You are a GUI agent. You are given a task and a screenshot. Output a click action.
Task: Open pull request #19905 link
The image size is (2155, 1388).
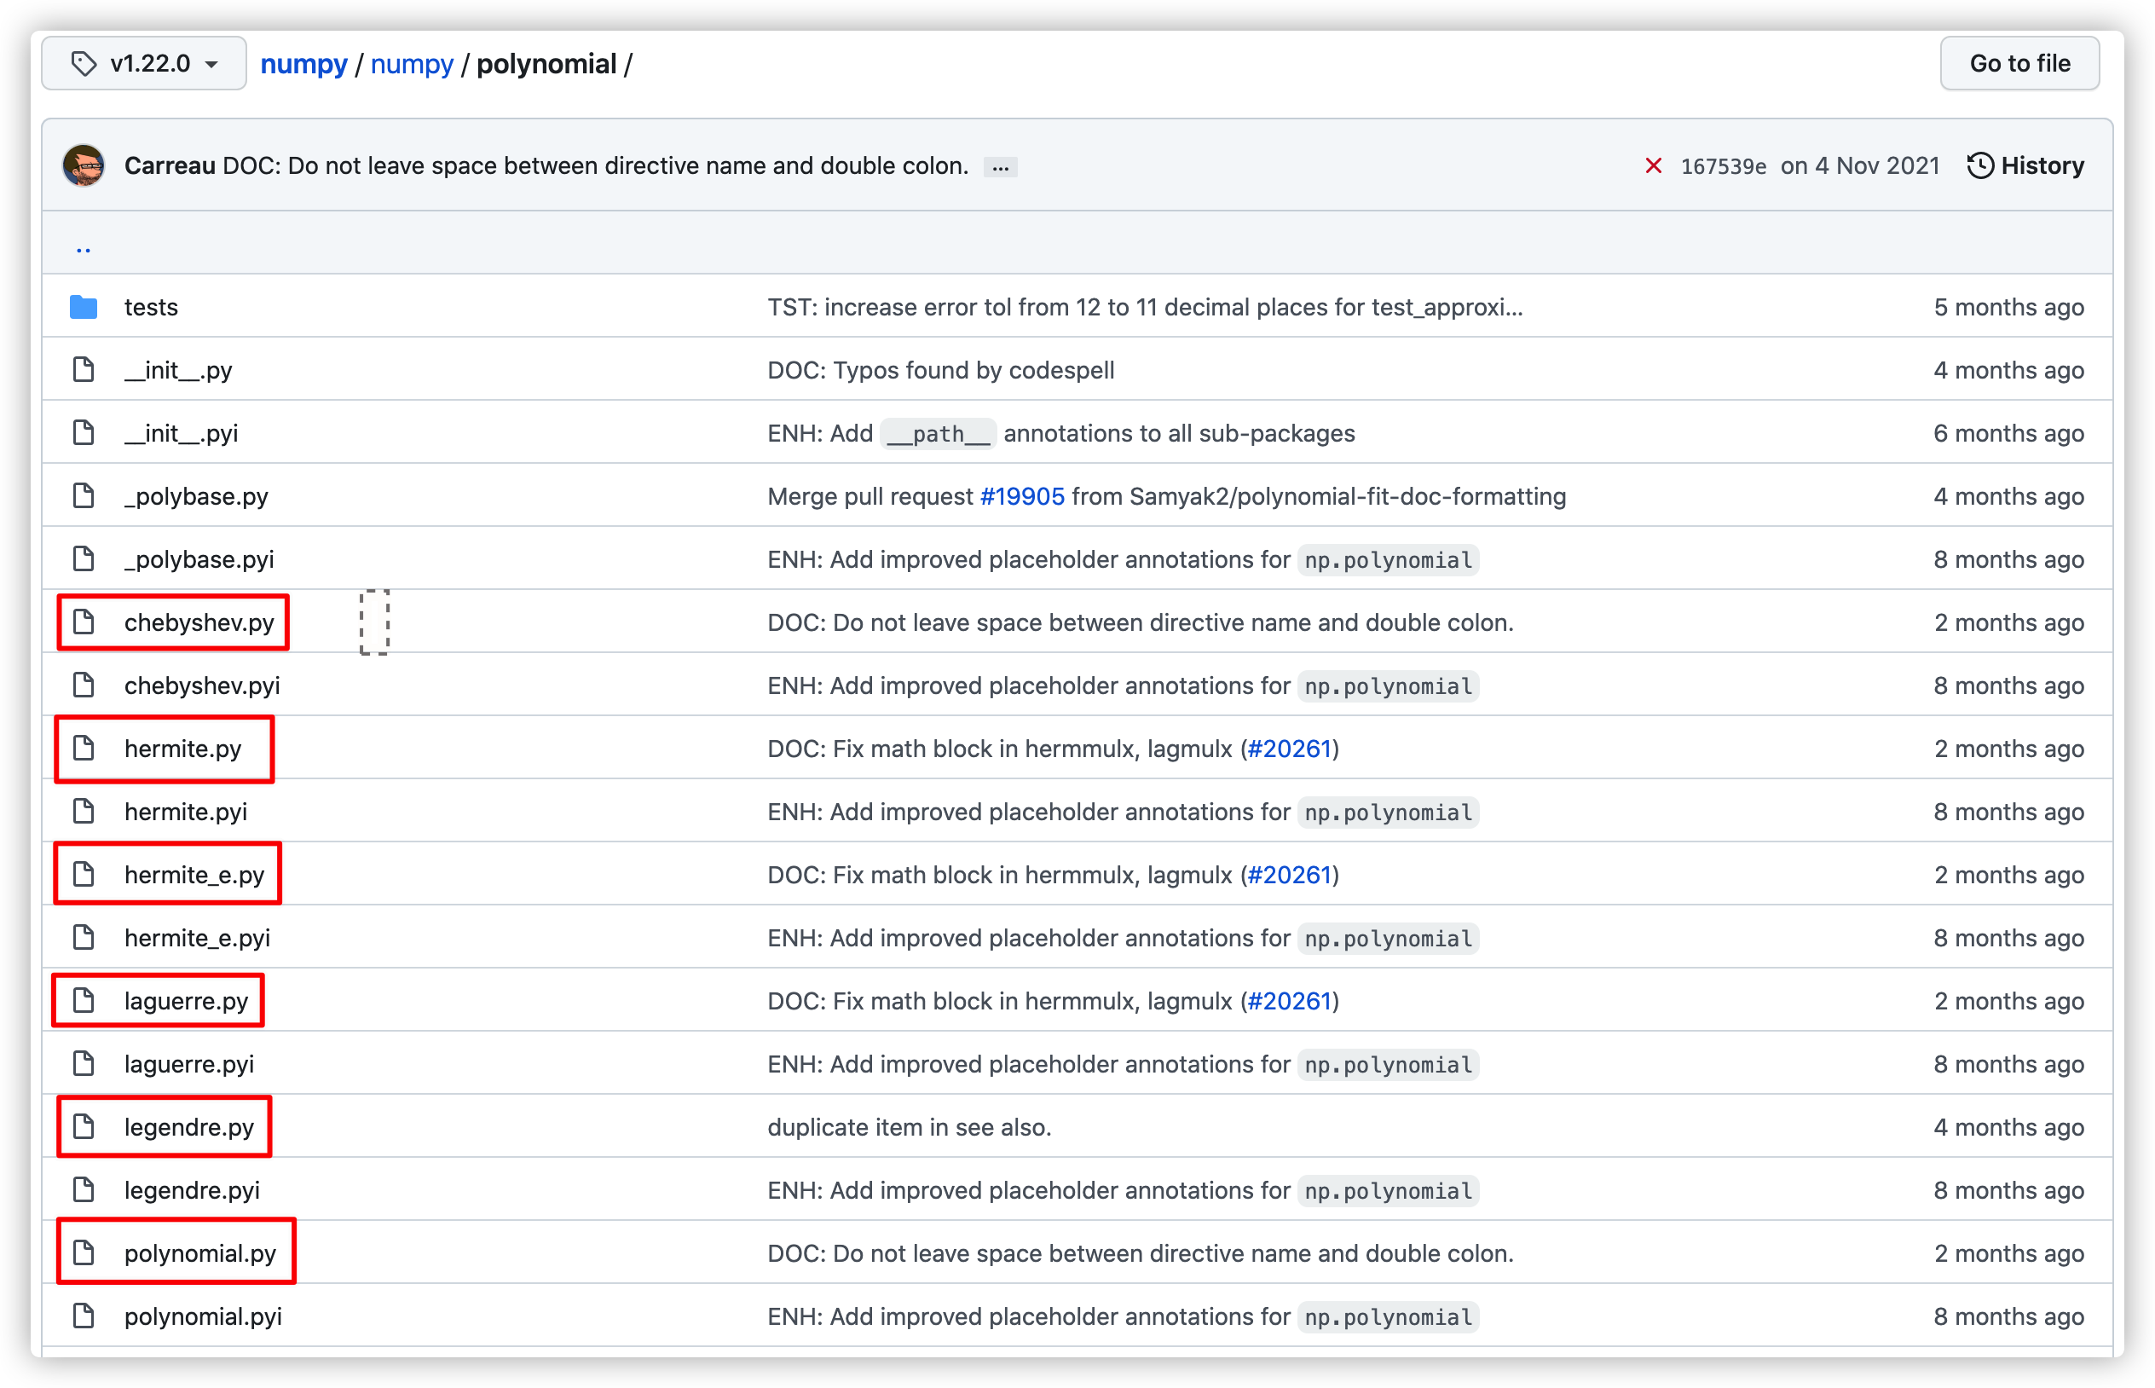1021,496
